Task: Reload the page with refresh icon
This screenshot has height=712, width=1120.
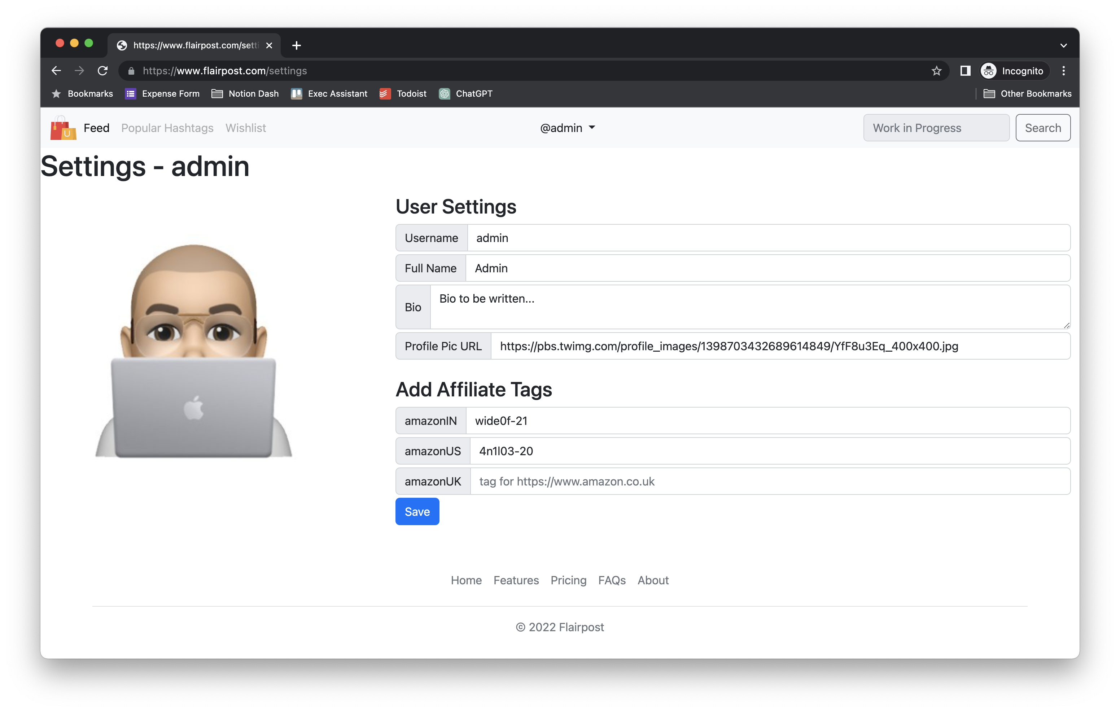Action: pos(103,71)
